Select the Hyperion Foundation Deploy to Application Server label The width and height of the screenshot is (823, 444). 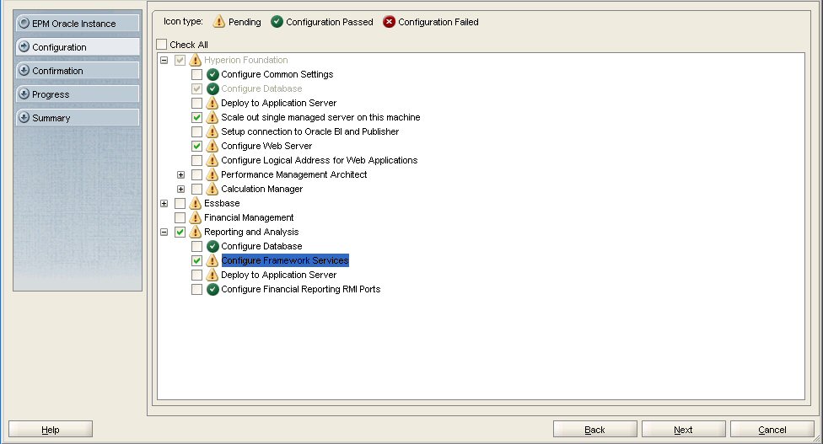pos(279,103)
